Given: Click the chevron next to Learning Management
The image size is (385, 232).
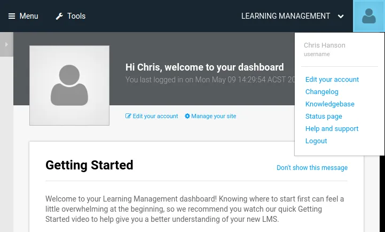Looking at the screenshot, I should [x=341, y=17].
